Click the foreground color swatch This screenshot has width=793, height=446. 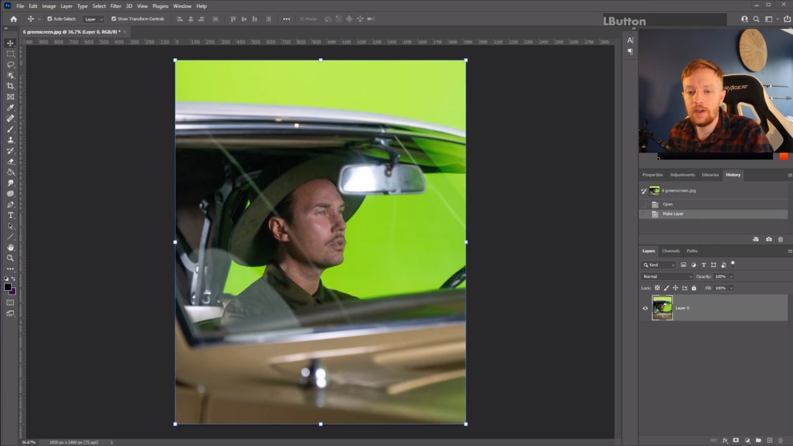(x=8, y=285)
